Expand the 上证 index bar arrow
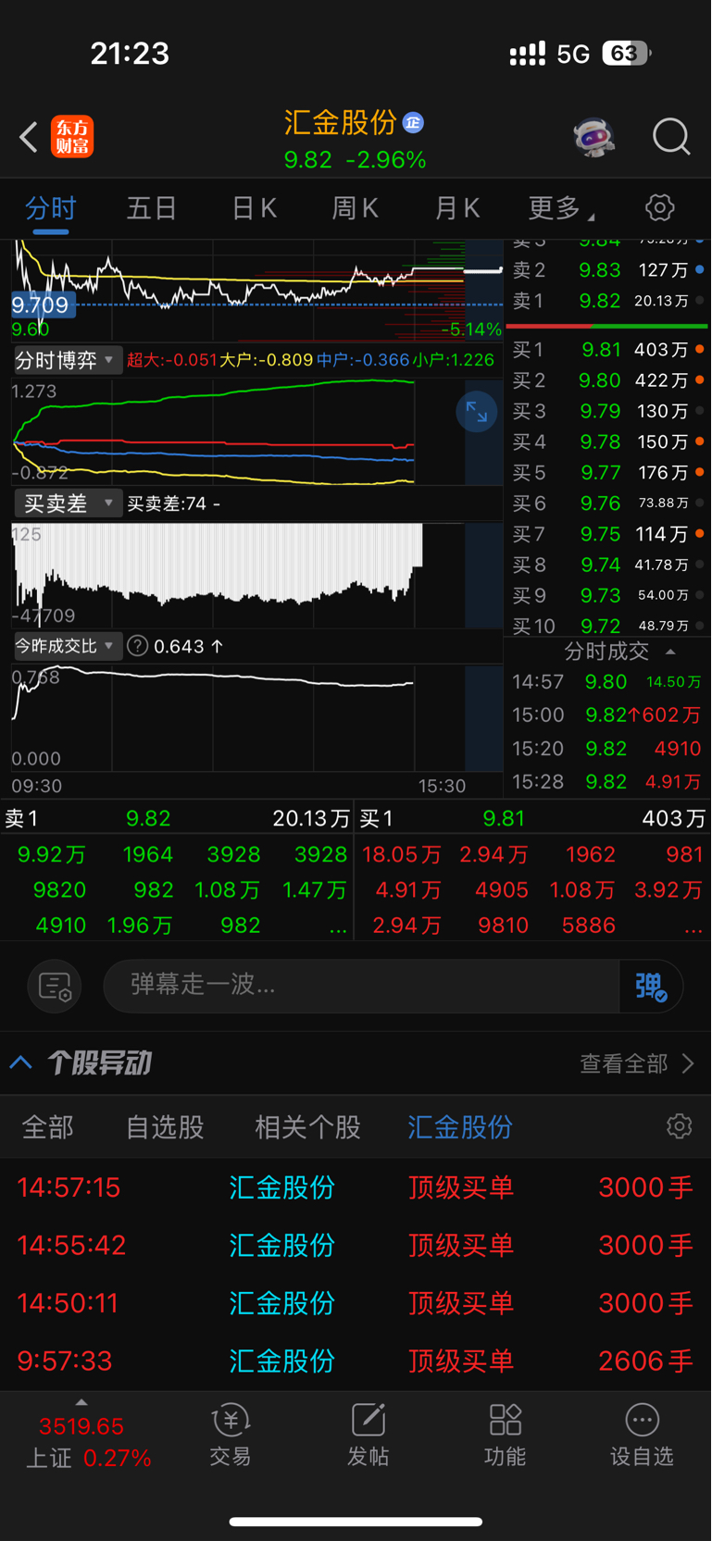Viewport: 712px width, 1541px height. (81, 1402)
